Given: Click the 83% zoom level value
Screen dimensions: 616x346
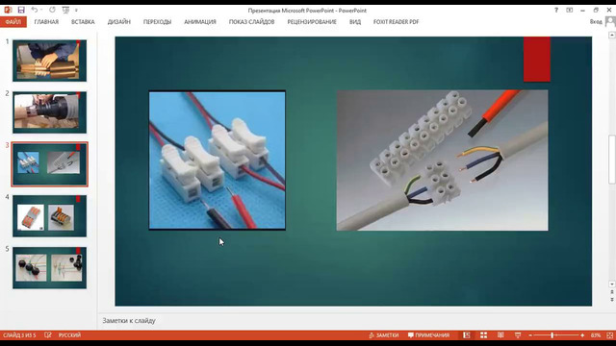Looking at the screenshot, I should click(x=596, y=335).
